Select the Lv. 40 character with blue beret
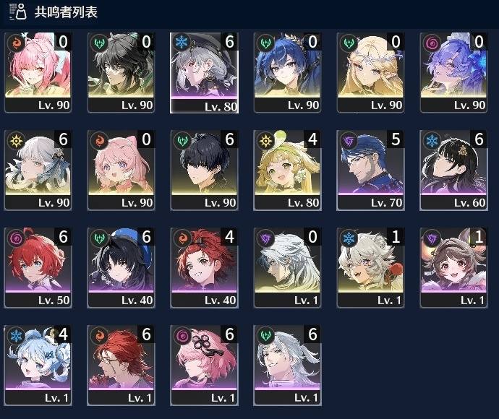 coord(121,268)
